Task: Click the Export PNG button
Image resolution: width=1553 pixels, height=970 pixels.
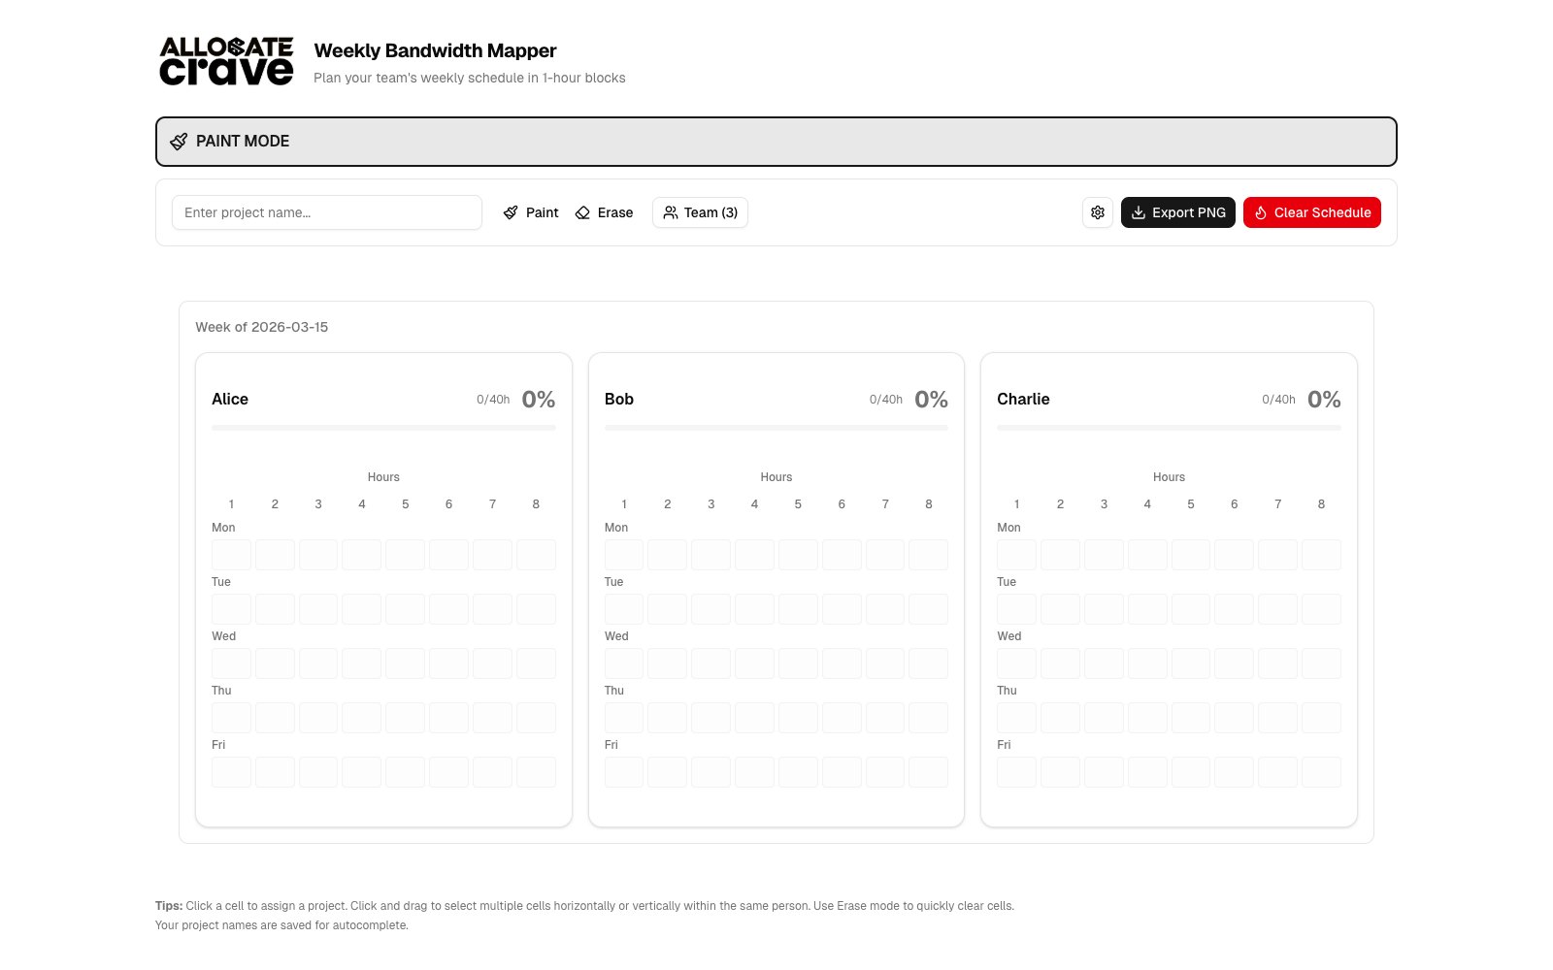Action: click(1177, 212)
